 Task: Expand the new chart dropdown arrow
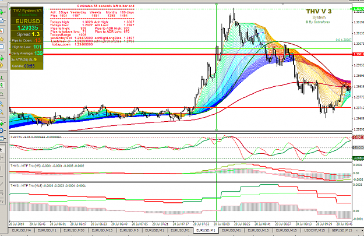(5, 12)
